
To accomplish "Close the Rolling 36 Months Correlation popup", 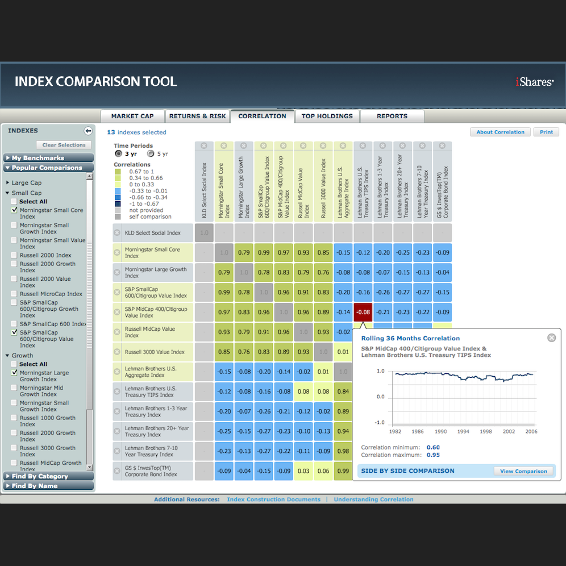I will tap(552, 338).
